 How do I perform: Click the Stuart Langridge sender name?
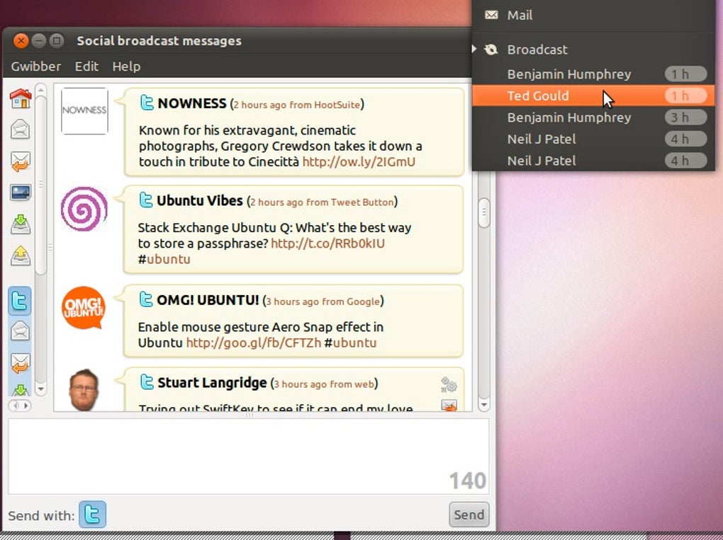(212, 383)
